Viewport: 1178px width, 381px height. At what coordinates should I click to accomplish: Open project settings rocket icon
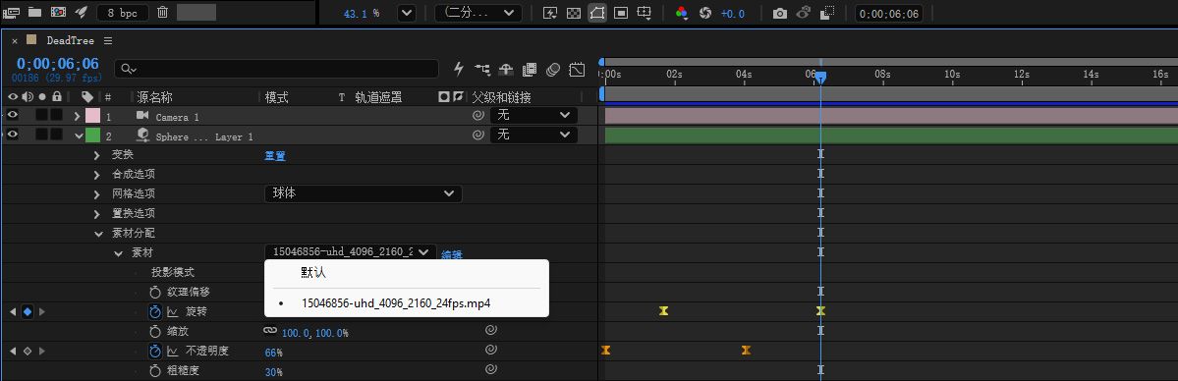(82, 12)
